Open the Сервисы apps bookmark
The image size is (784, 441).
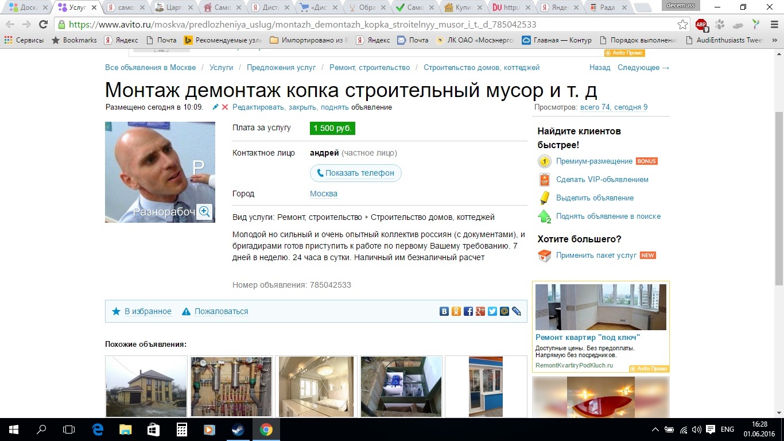pos(24,40)
